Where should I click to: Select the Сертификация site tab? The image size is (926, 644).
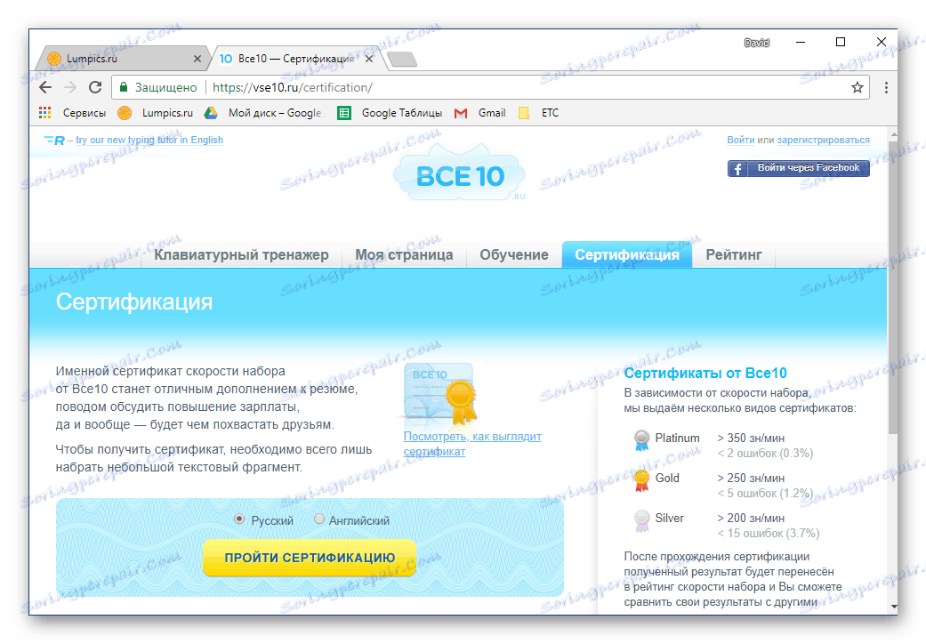point(627,255)
